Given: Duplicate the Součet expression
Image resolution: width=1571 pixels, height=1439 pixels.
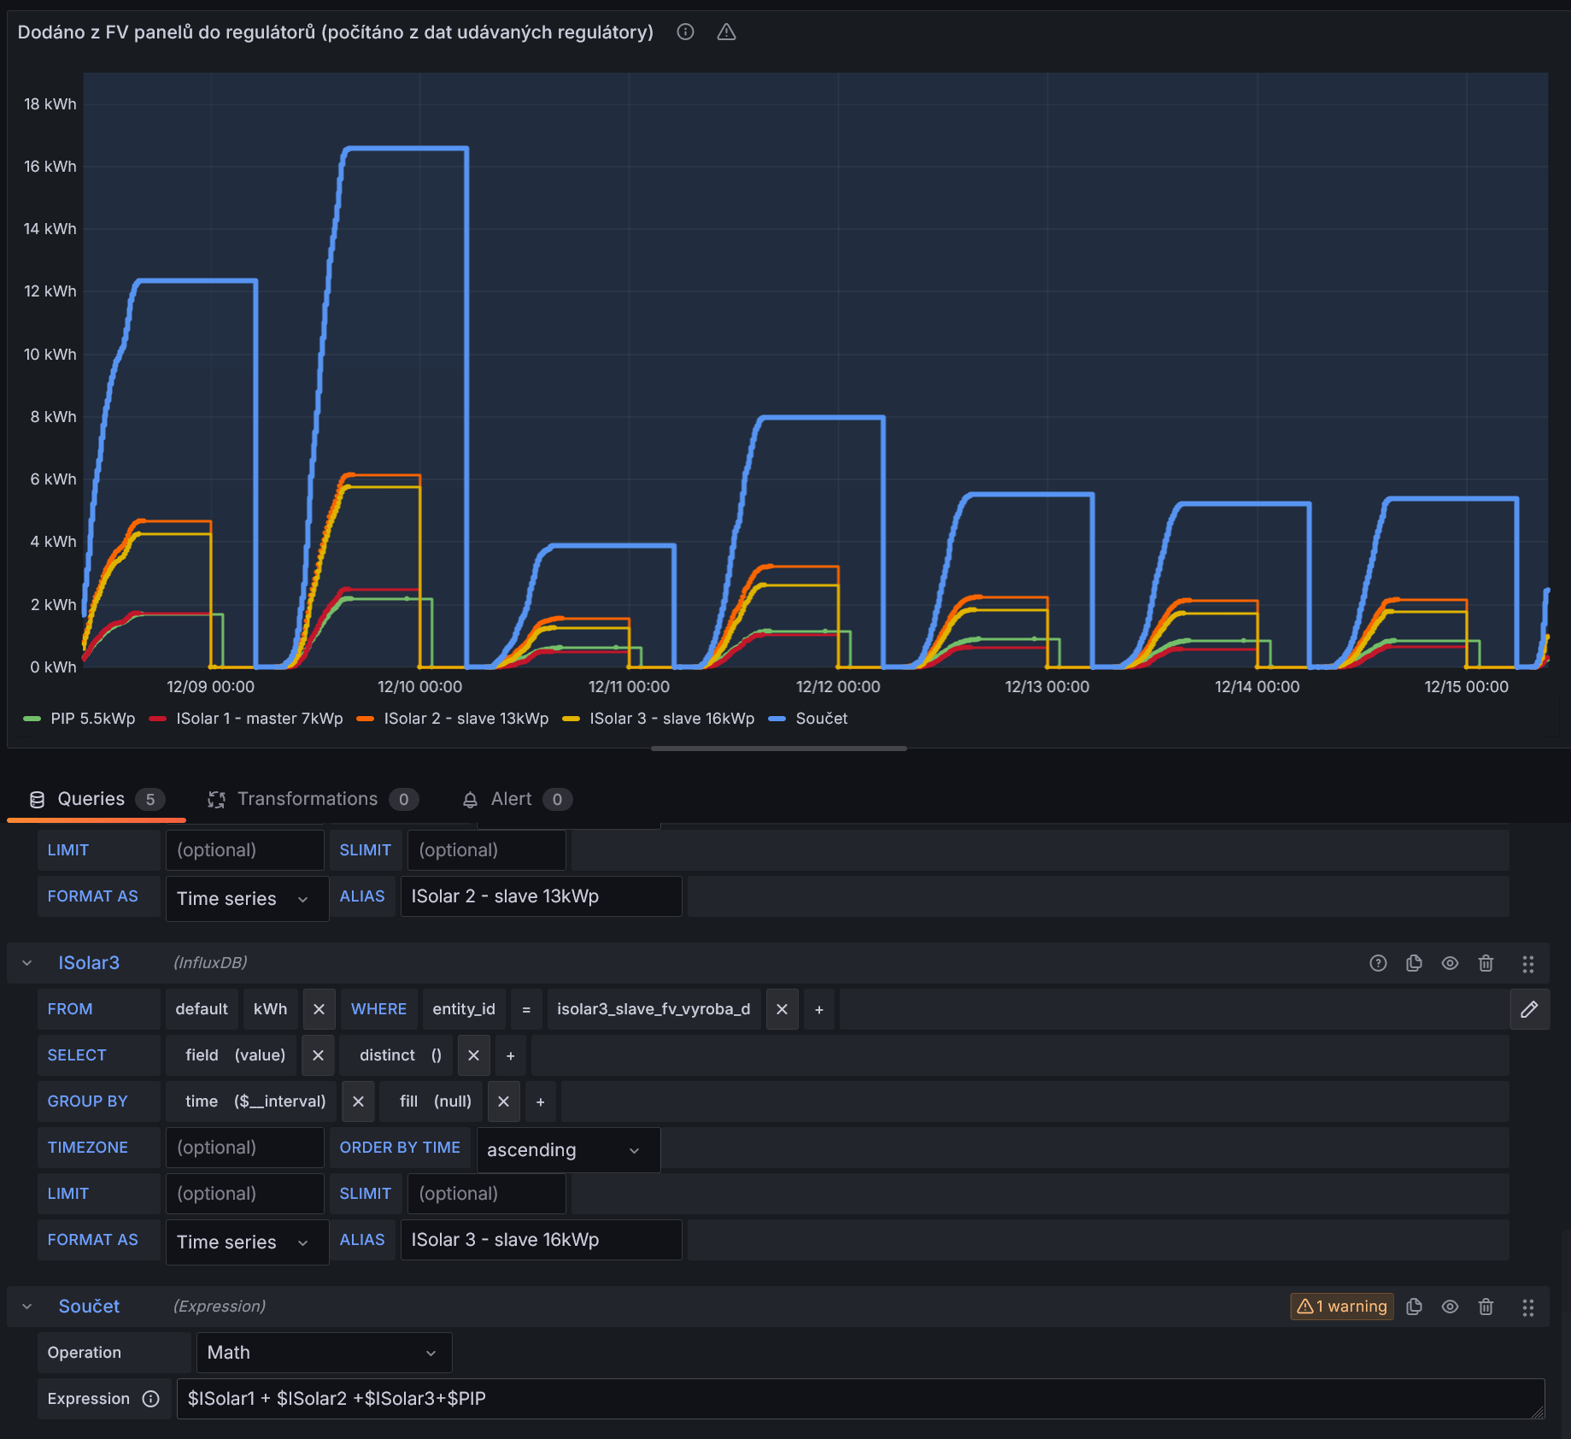Looking at the screenshot, I should coord(1414,1307).
